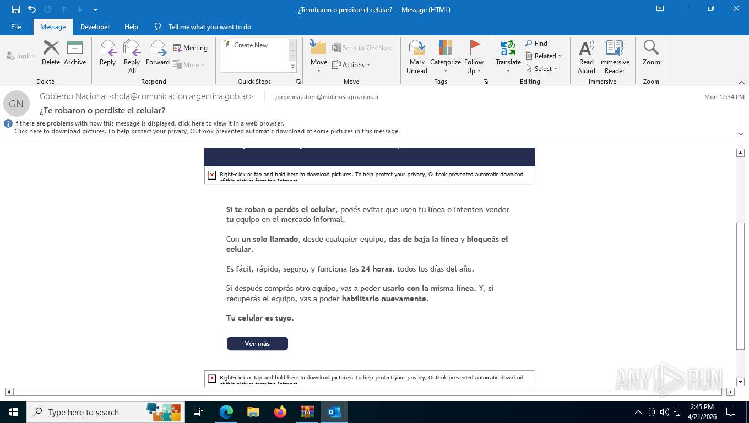Click the volume icon in system tray

664,412
